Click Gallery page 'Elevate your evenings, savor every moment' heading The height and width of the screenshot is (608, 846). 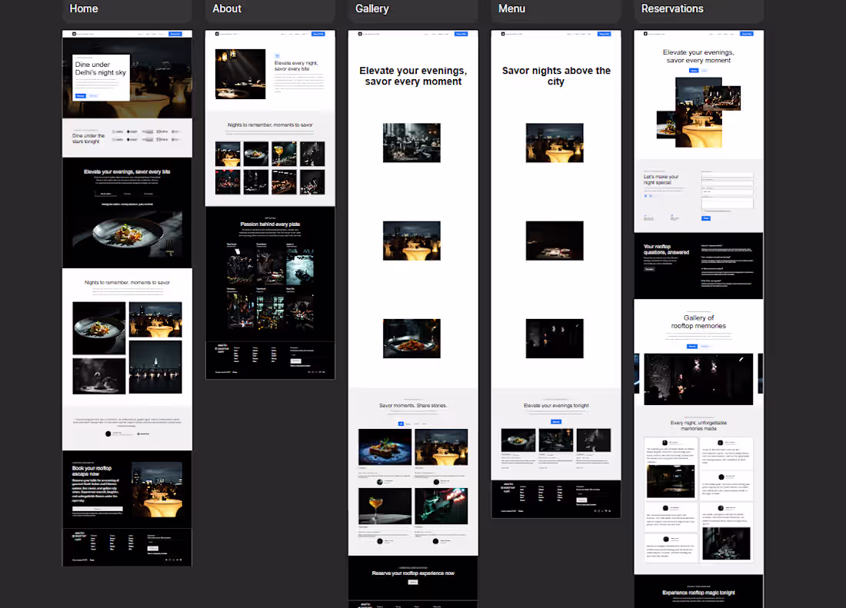(413, 76)
